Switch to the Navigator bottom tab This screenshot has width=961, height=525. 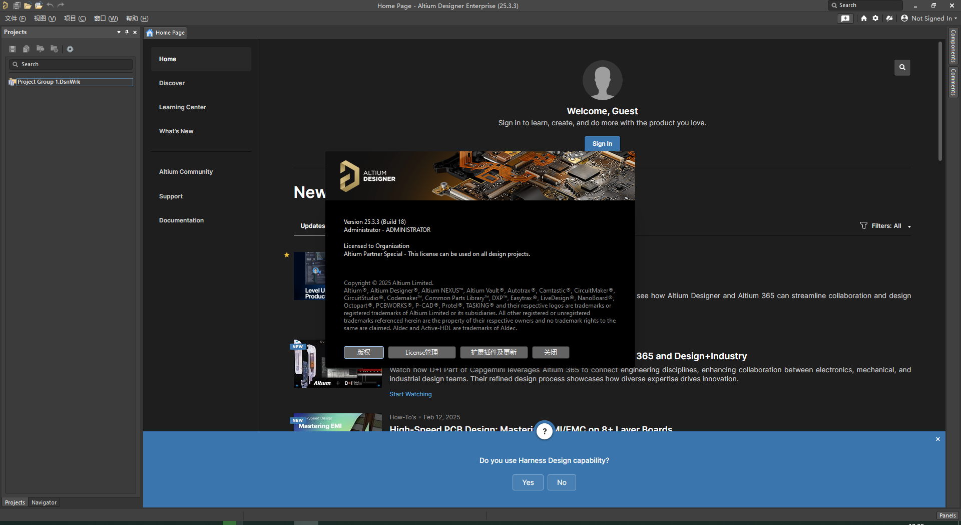pyautogui.click(x=44, y=502)
